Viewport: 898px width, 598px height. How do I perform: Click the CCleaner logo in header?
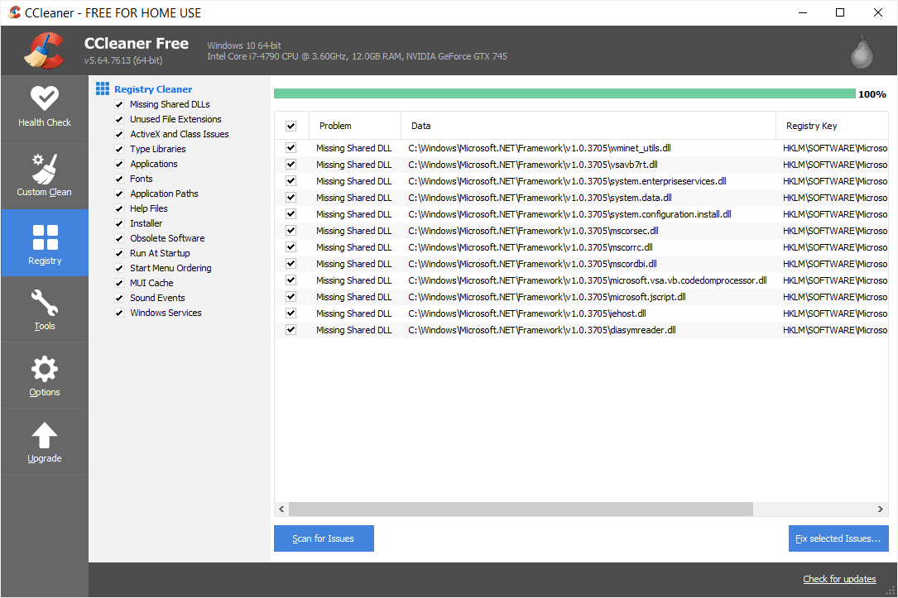[x=44, y=50]
